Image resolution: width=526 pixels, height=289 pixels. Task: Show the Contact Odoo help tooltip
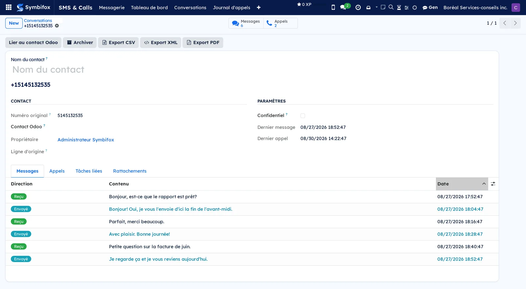tap(44, 125)
